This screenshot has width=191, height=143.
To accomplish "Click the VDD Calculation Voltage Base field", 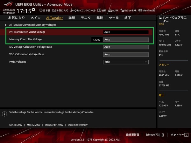I will (x=126, y=54).
